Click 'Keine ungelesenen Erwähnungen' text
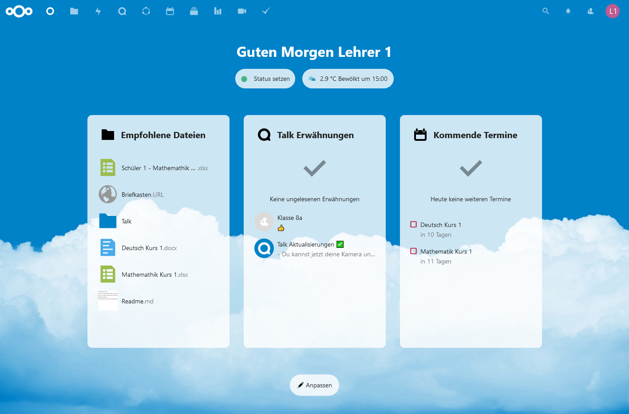Viewport: 629px width, 414px height. coord(315,199)
